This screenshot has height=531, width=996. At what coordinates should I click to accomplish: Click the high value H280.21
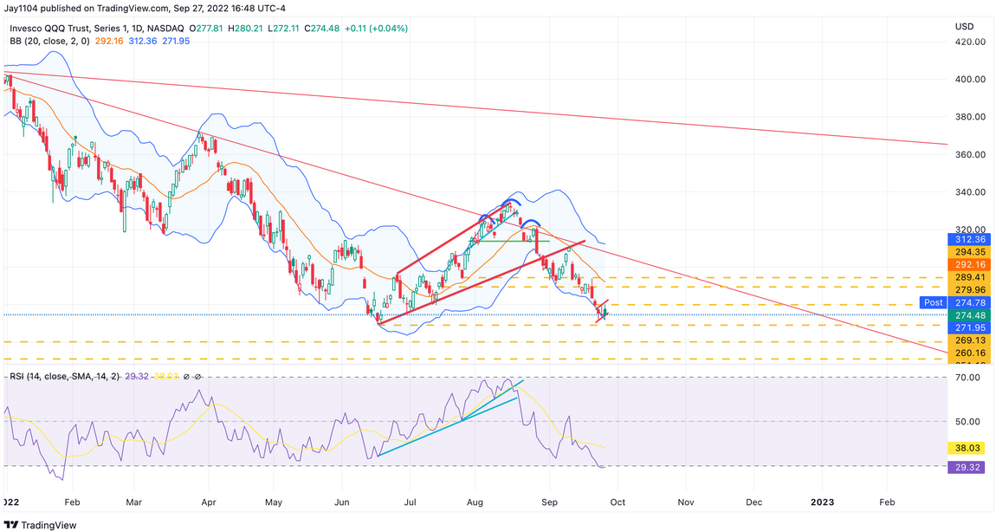[x=245, y=29]
